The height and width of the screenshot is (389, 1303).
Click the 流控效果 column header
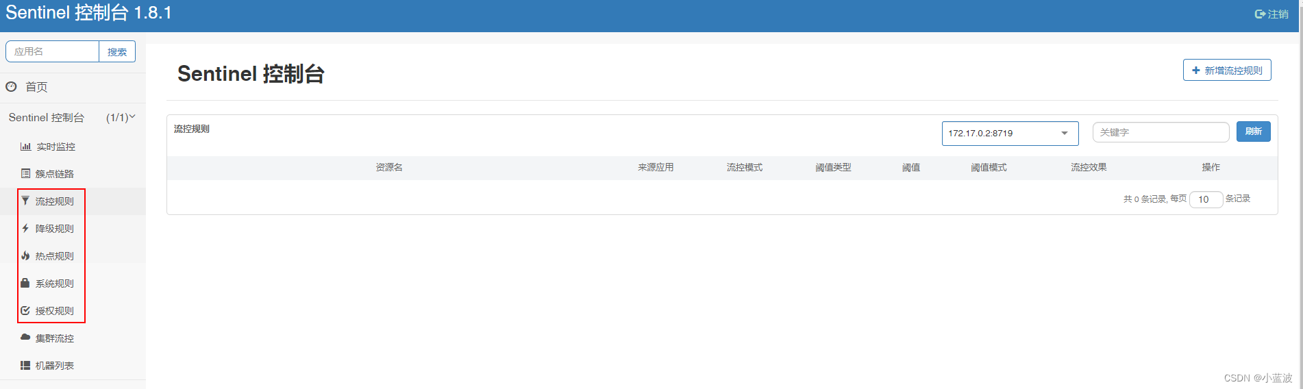[1089, 167]
